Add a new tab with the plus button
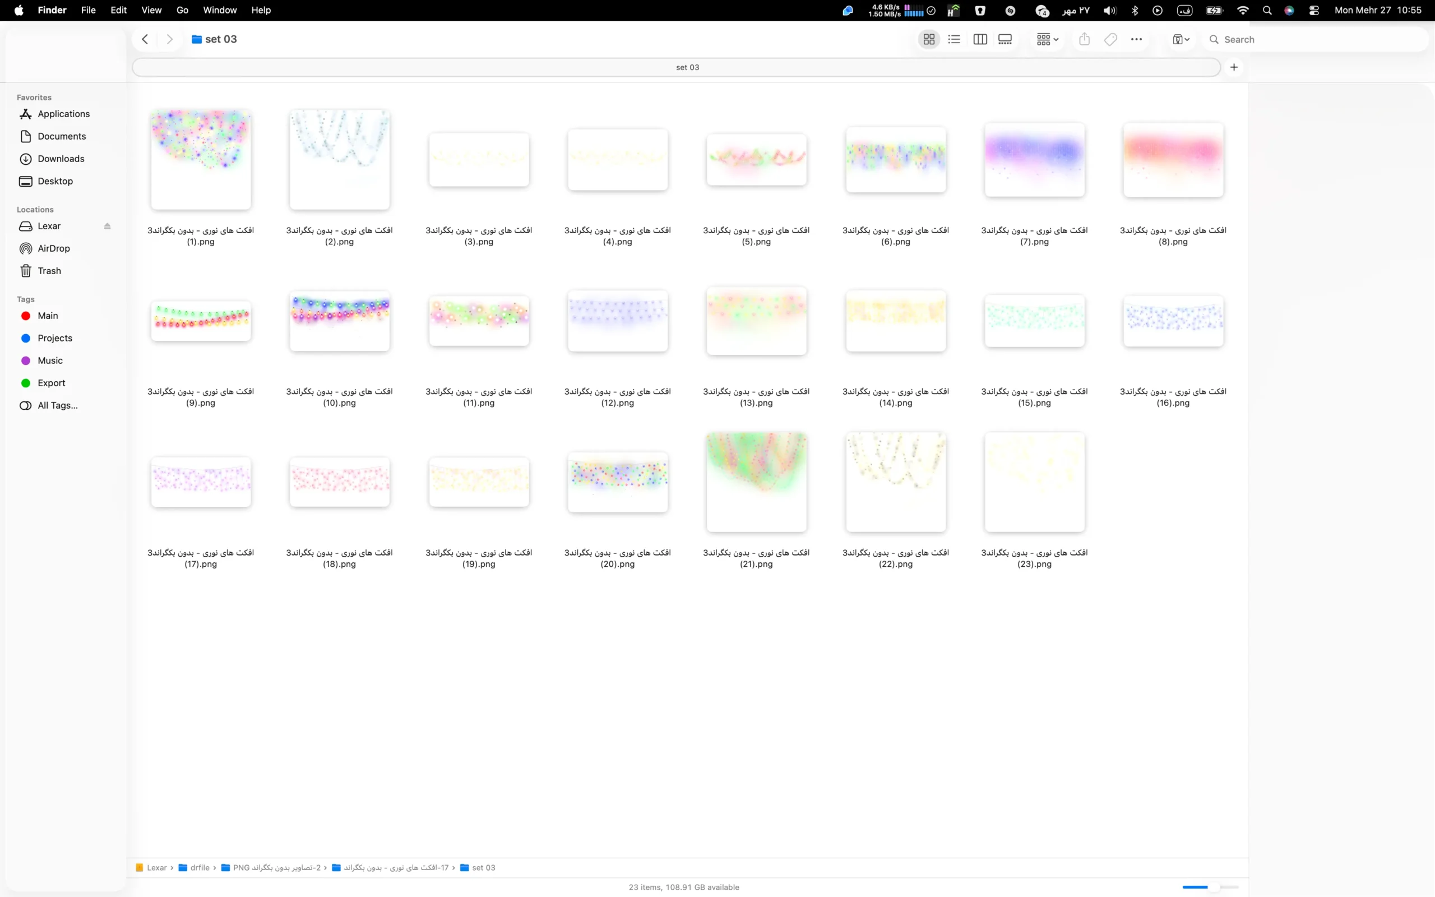Viewport: 1435px width, 897px height. click(x=1234, y=67)
